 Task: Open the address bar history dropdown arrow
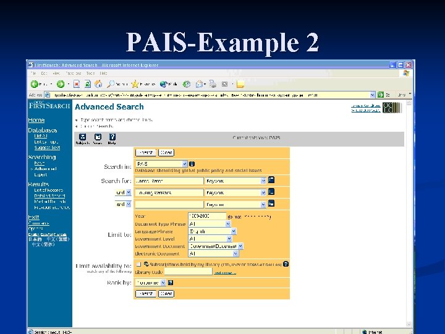coord(373,95)
